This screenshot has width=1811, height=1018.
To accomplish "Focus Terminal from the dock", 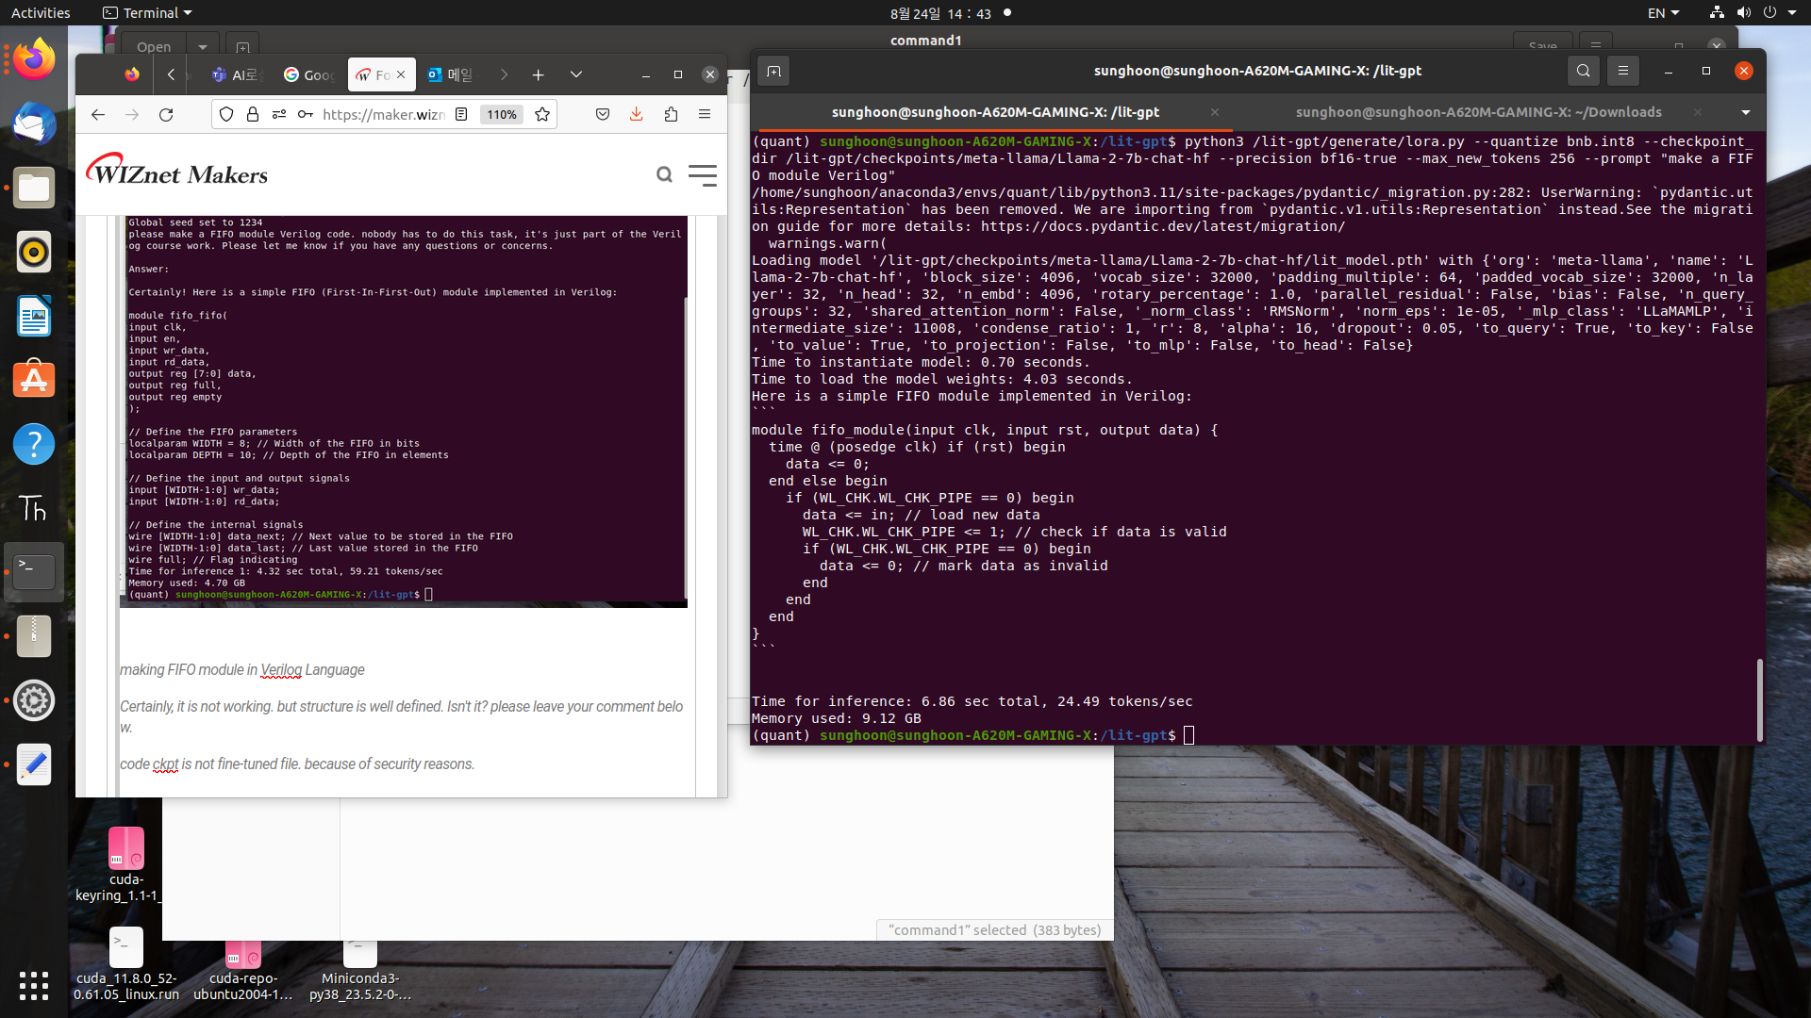I will click(x=34, y=572).
